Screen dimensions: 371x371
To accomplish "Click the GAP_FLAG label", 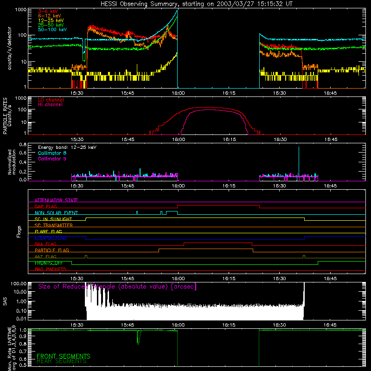I will point(45,206).
